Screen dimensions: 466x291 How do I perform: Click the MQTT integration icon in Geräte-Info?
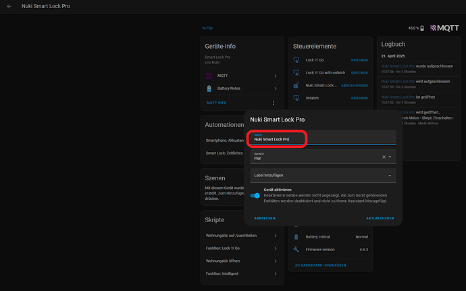point(209,76)
